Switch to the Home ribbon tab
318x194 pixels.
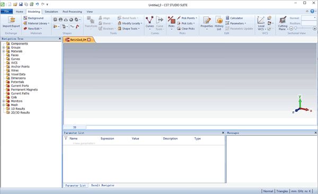(20, 12)
